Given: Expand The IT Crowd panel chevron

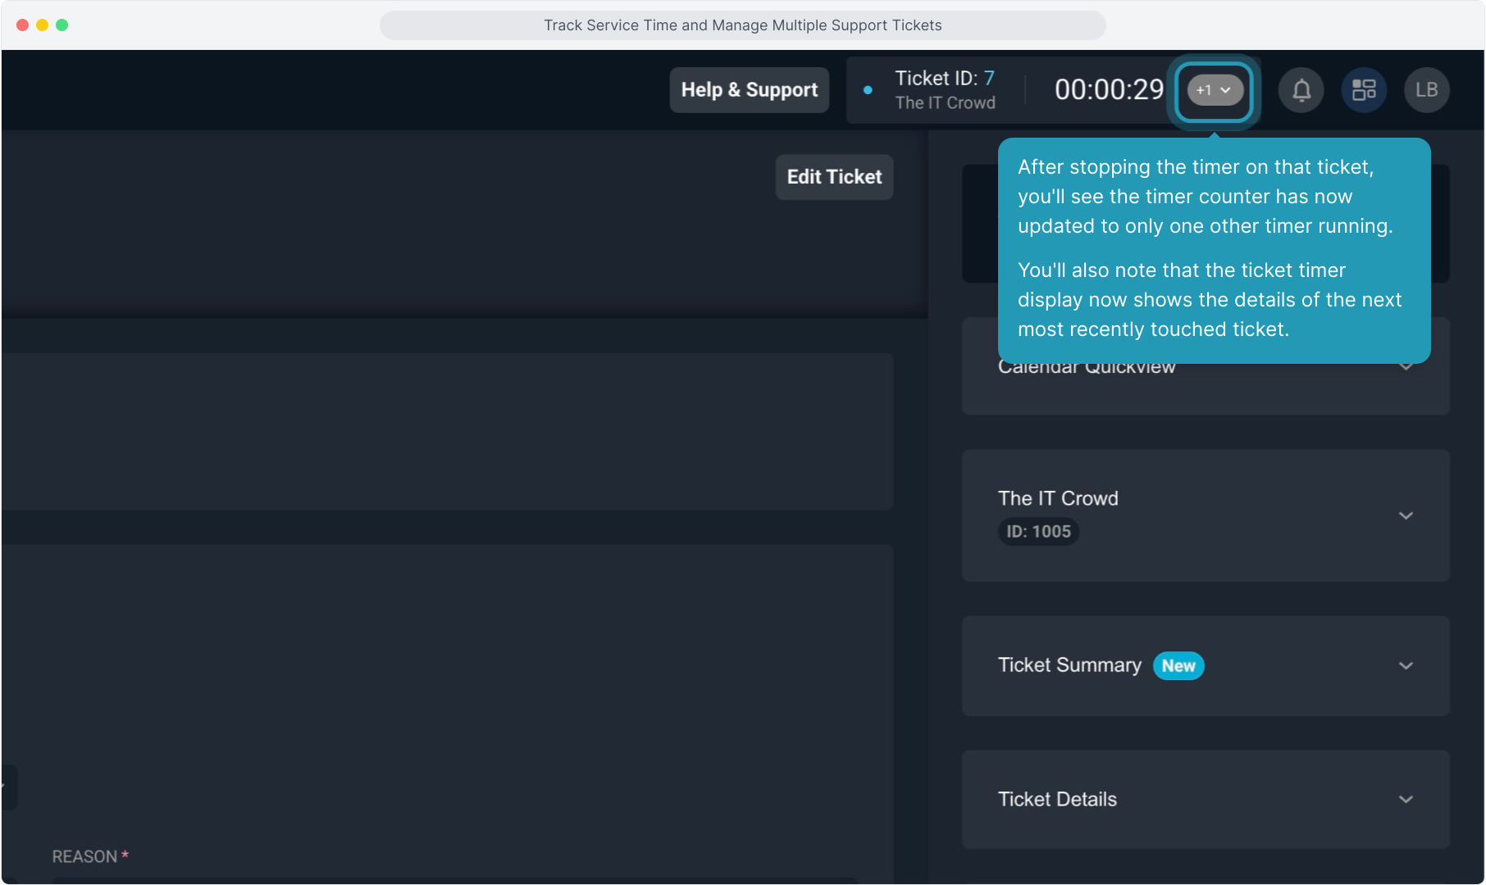Looking at the screenshot, I should 1406,515.
